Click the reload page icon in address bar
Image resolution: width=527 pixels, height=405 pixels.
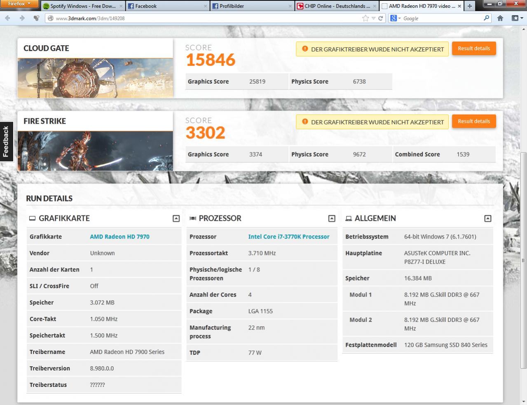click(x=381, y=18)
